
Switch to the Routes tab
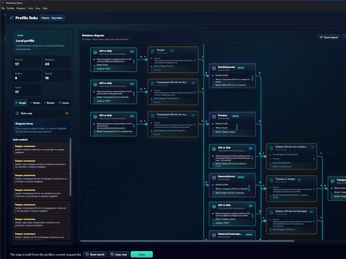49,103
